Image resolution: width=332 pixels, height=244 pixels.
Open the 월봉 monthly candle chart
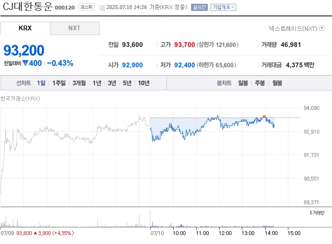tap(277, 83)
